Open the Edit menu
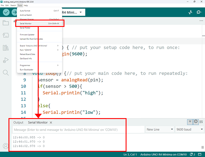 click(x=7, y=6)
